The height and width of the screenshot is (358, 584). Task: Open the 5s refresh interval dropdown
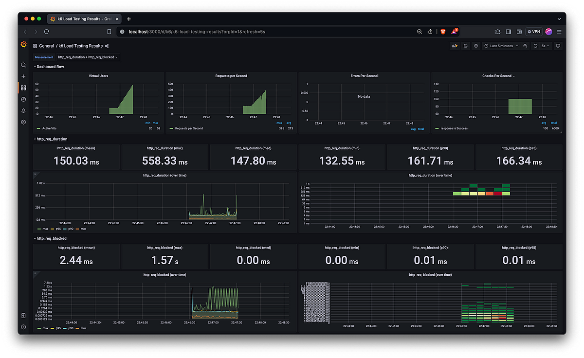coord(546,45)
